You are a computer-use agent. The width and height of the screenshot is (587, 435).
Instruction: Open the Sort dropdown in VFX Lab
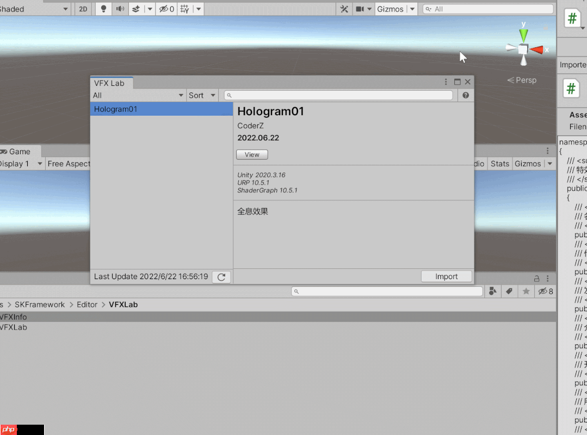[202, 95]
